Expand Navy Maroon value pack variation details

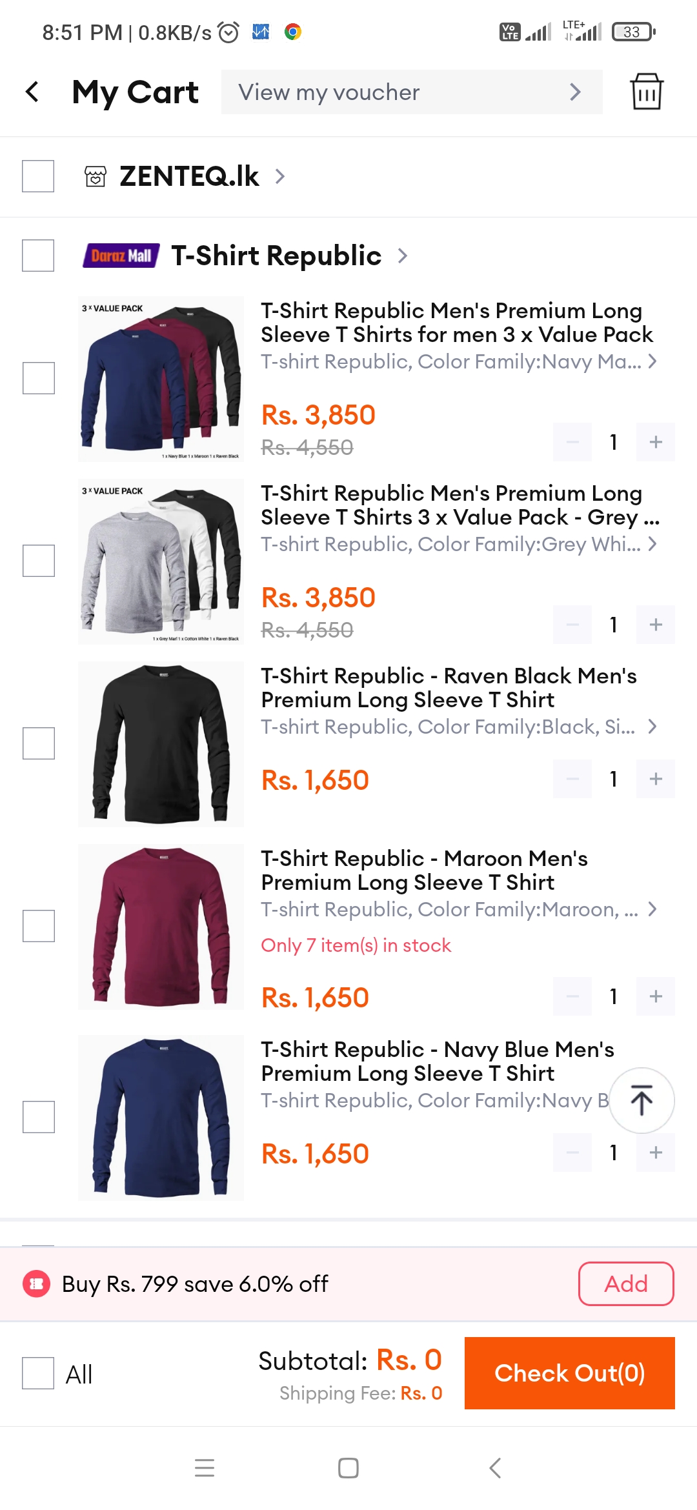click(459, 361)
